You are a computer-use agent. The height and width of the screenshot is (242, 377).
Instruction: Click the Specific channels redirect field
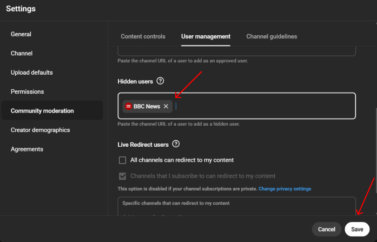click(236, 206)
